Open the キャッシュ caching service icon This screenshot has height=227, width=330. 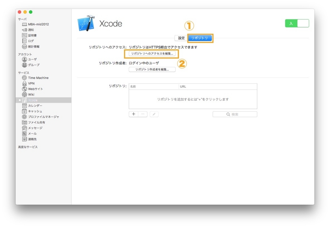point(24,111)
